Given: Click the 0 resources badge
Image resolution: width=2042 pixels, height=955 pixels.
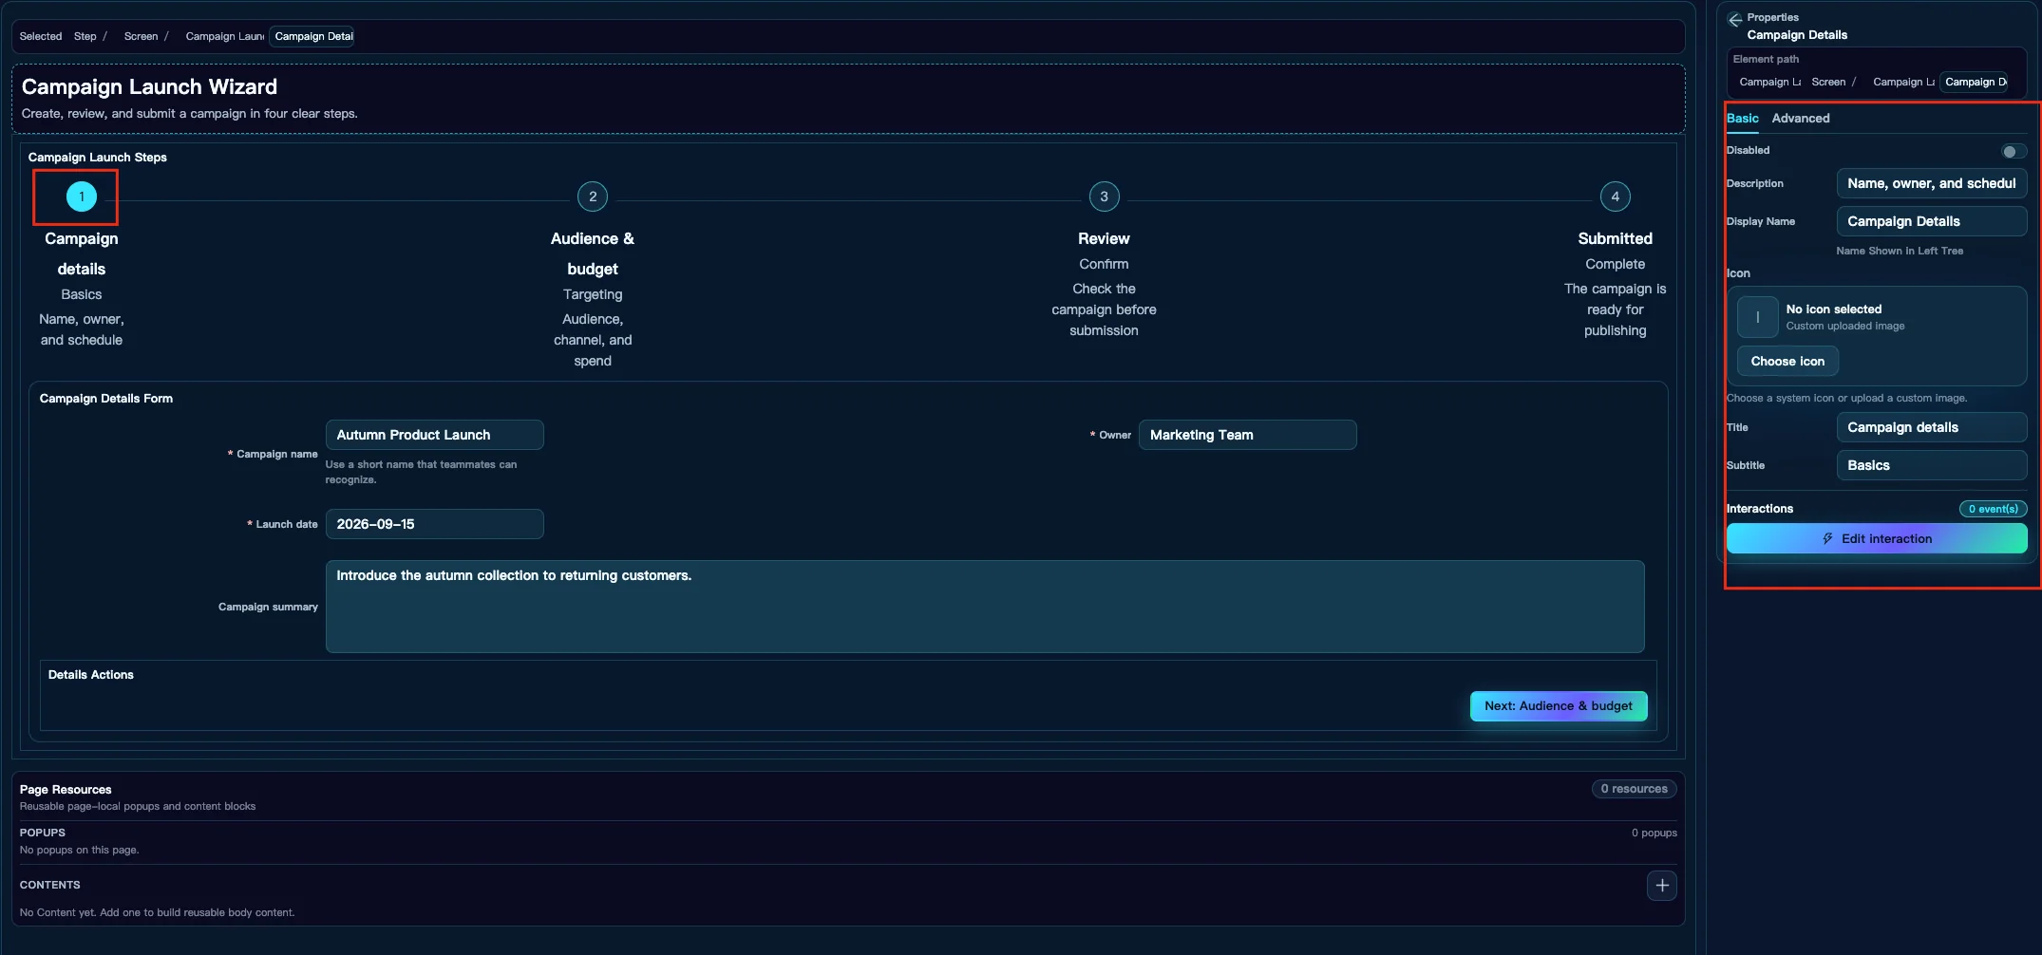Looking at the screenshot, I should click(x=1634, y=789).
